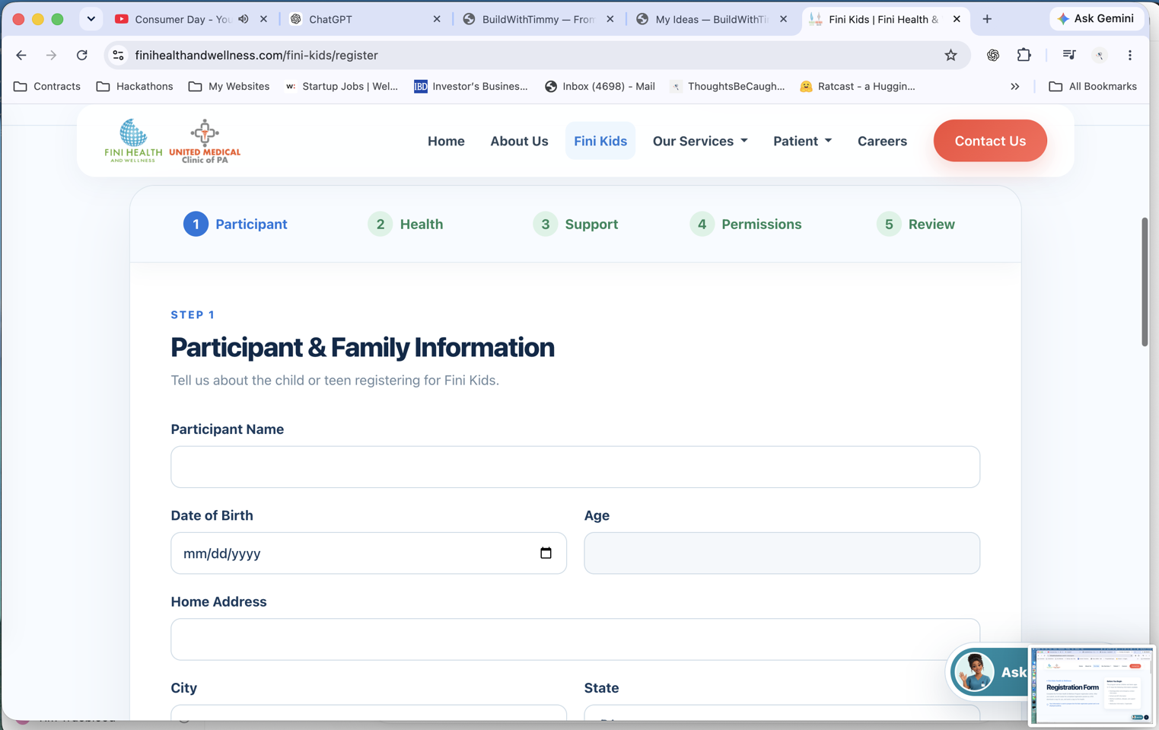Screen dimensions: 1159x730
Task: Jump to step 2 Health
Action: [406, 224]
